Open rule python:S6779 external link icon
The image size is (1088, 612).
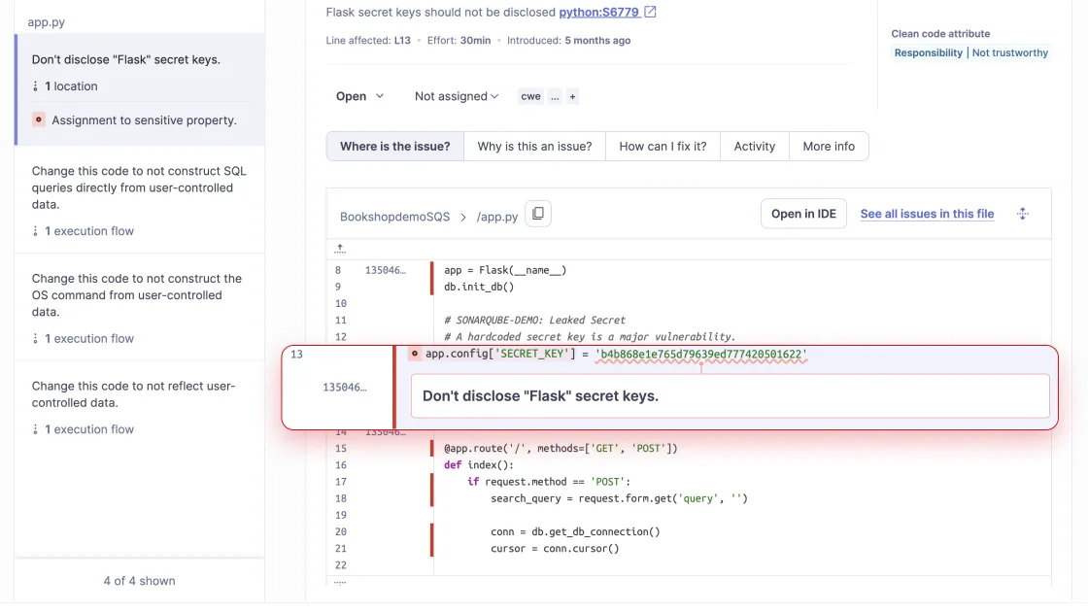(x=651, y=13)
